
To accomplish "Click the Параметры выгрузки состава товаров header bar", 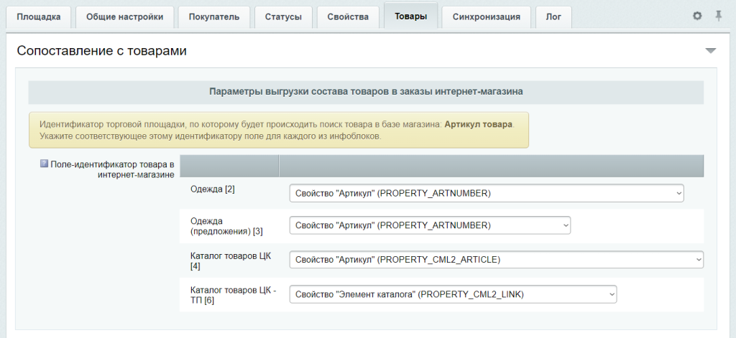I will [366, 92].
